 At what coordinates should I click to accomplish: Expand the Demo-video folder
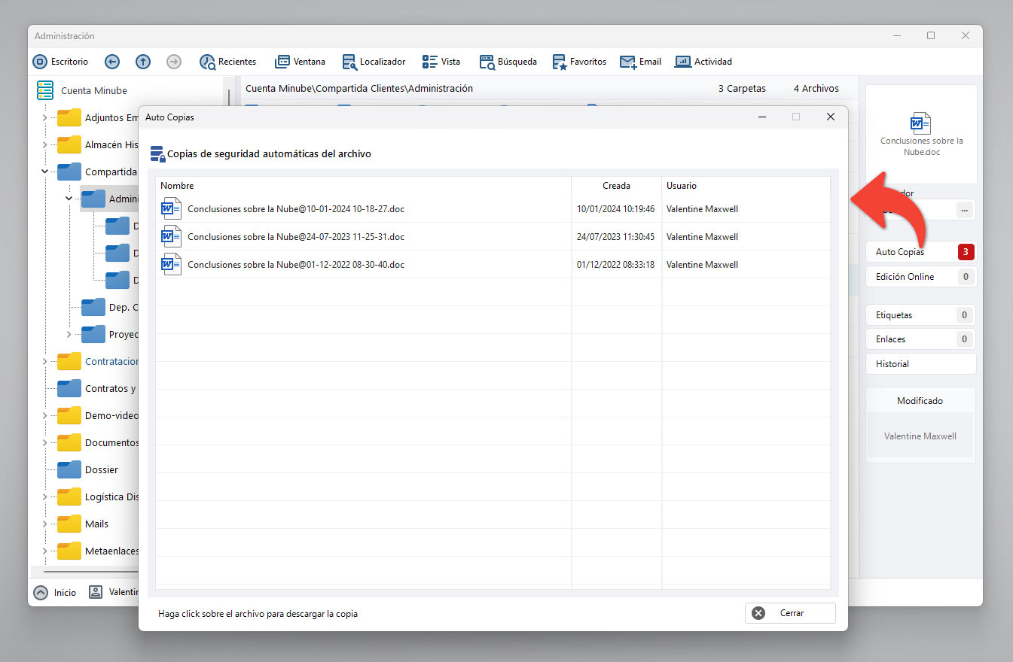tap(44, 416)
